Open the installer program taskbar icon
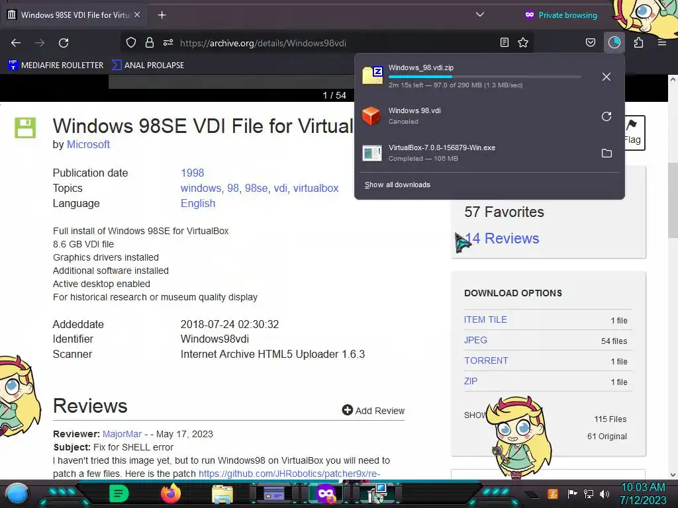 [377, 493]
